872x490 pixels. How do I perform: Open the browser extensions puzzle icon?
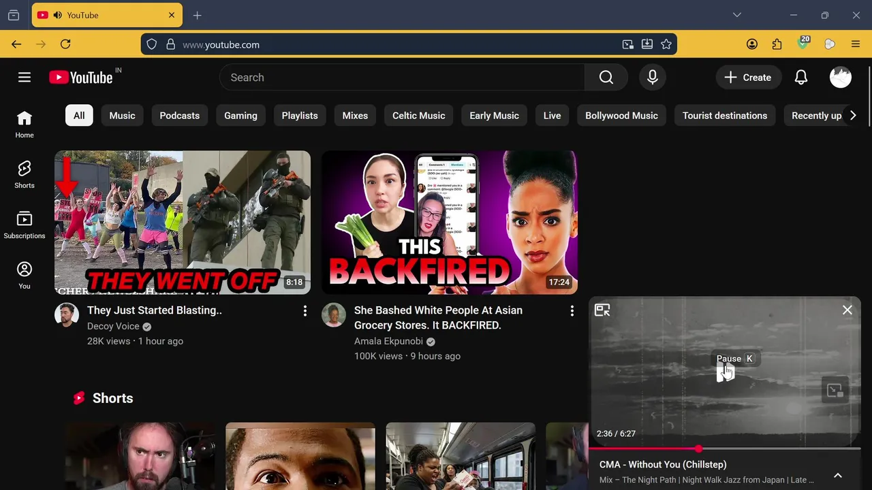point(777,44)
